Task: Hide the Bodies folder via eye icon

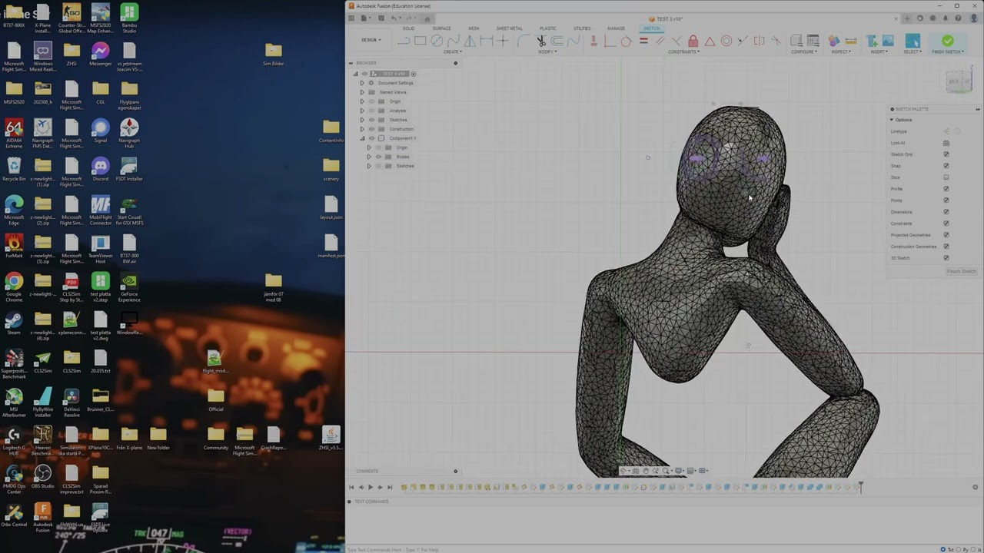Action: 378,157
